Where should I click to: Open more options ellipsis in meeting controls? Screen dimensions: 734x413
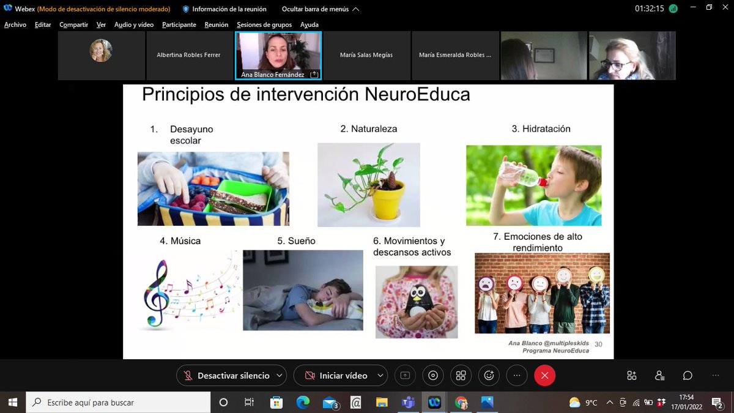click(x=517, y=375)
